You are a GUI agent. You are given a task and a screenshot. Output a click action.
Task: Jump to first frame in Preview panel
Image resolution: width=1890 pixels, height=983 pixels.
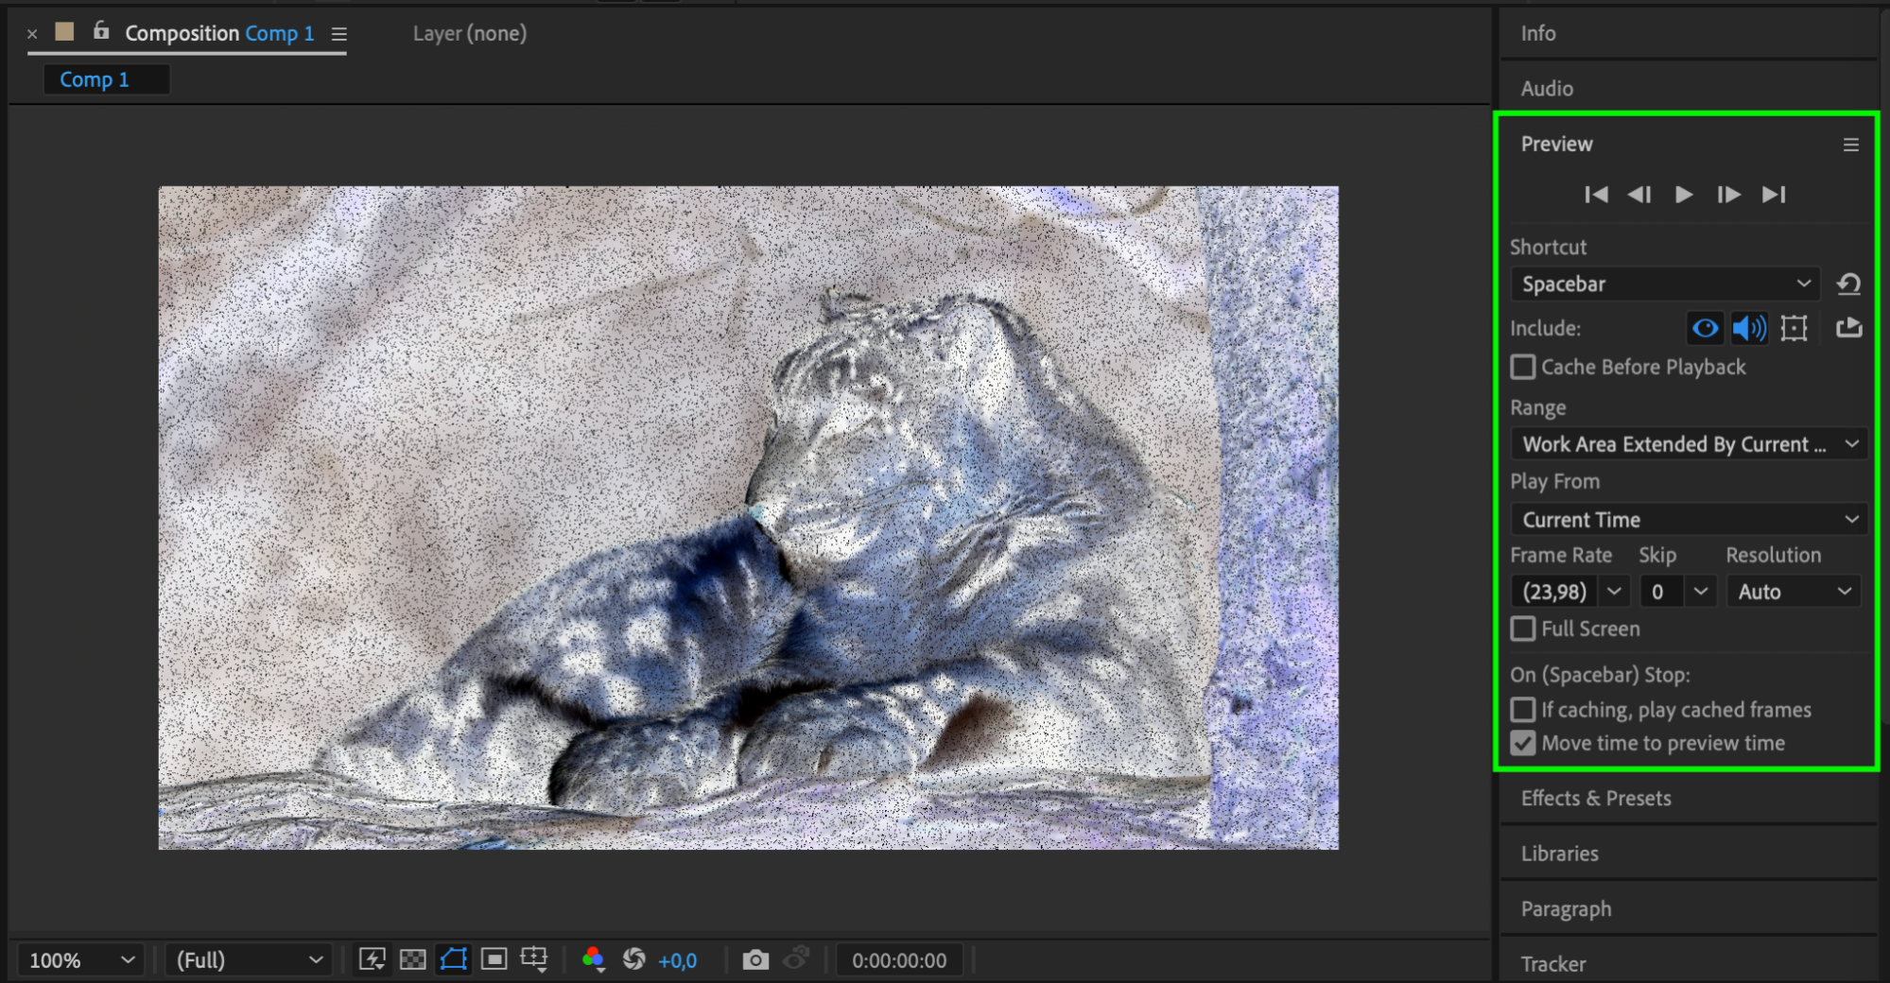point(1596,195)
